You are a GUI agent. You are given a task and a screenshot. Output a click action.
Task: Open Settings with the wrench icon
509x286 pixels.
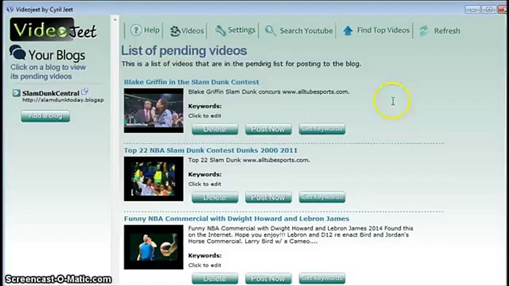pyautogui.click(x=235, y=30)
